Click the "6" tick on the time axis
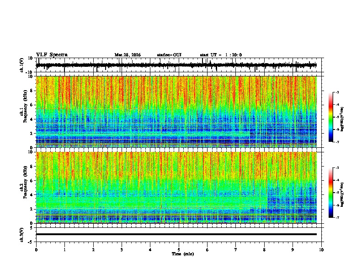 click(x=208, y=250)
